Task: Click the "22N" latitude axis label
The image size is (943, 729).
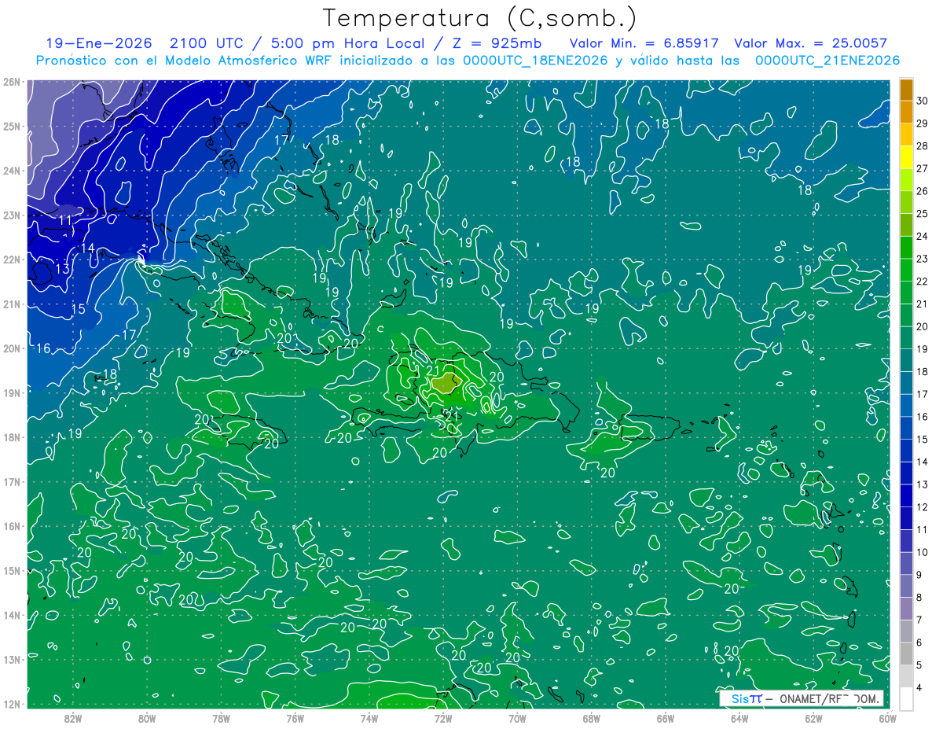Action: pos(11,260)
